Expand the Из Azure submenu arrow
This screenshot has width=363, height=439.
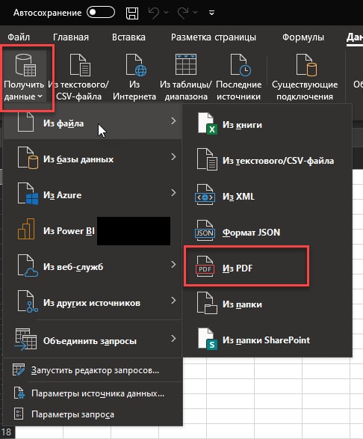[173, 193]
